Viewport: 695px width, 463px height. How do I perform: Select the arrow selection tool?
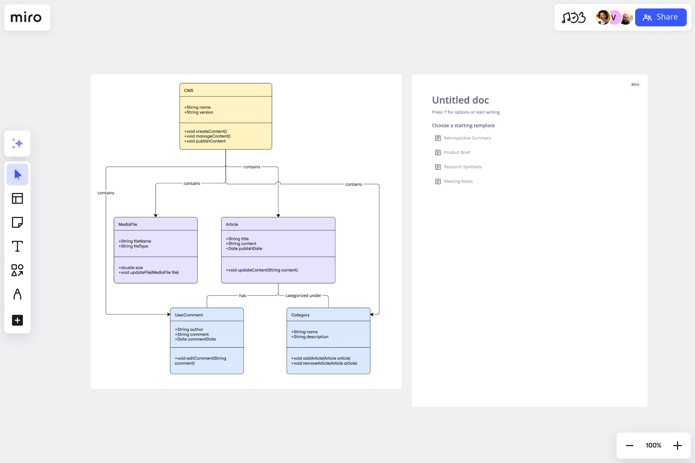17,174
